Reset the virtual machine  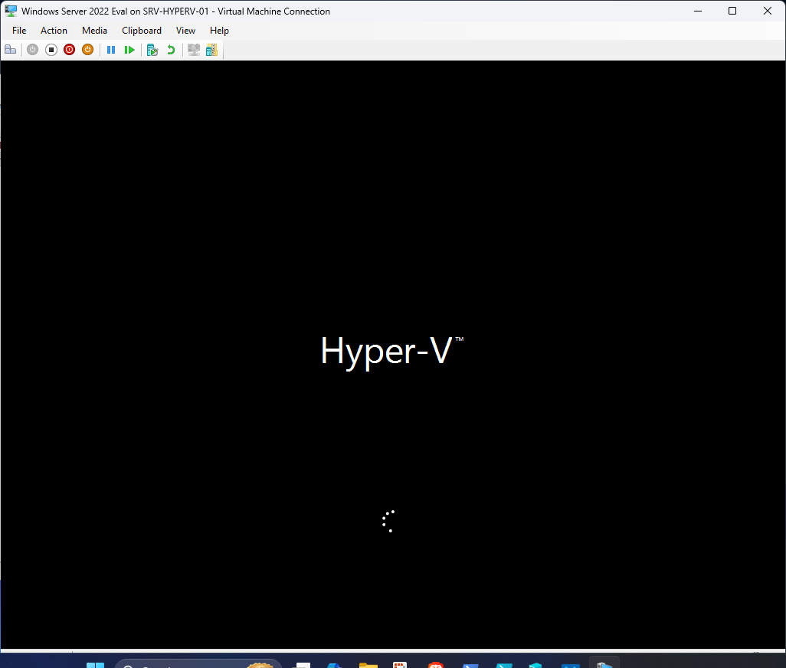pyautogui.click(x=129, y=49)
